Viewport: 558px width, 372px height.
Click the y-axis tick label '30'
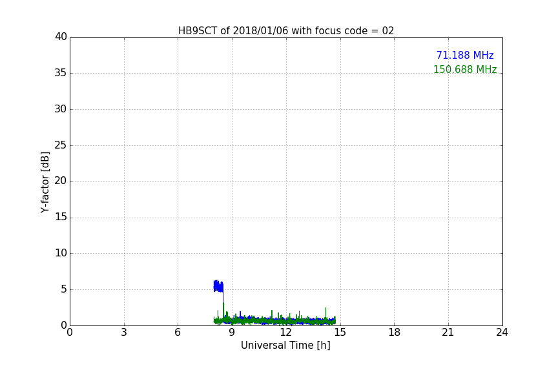[x=61, y=109]
